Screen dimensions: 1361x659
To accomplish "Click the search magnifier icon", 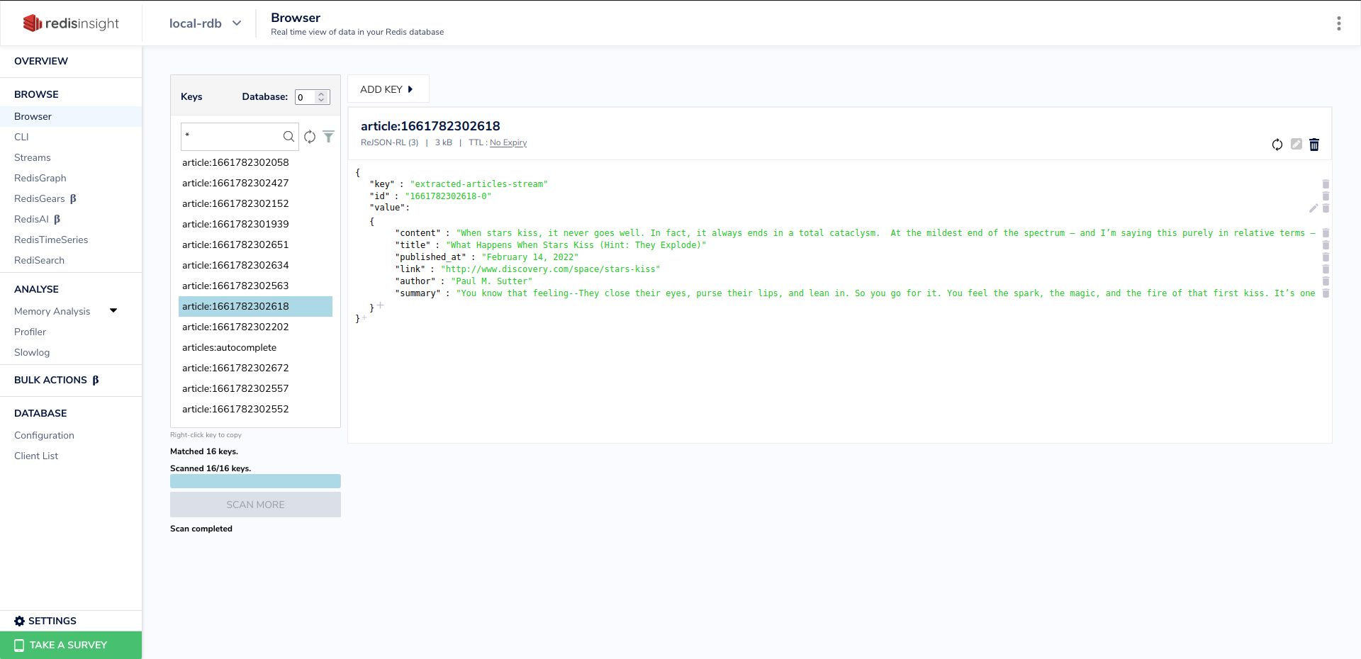I will coord(289,136).
